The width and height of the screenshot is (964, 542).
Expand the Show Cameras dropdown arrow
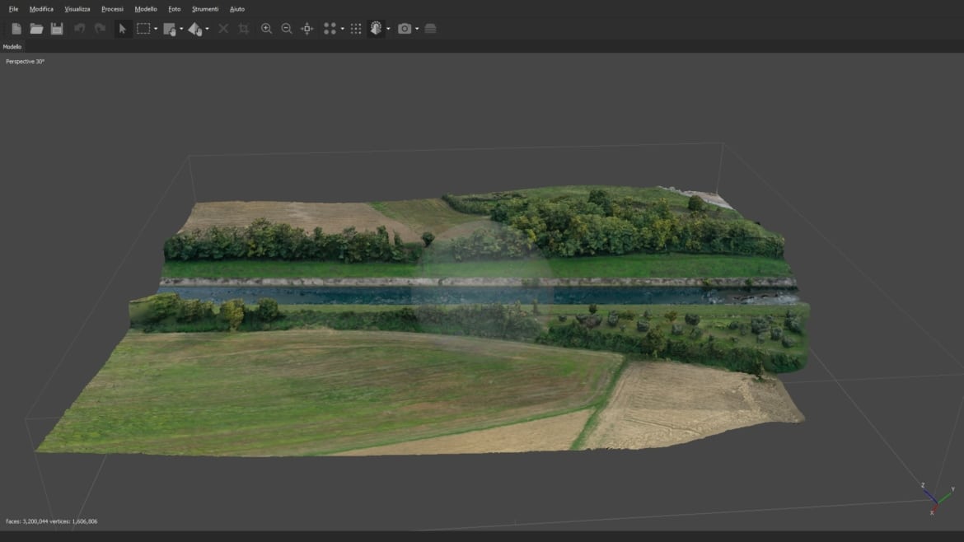coord(417,29)
